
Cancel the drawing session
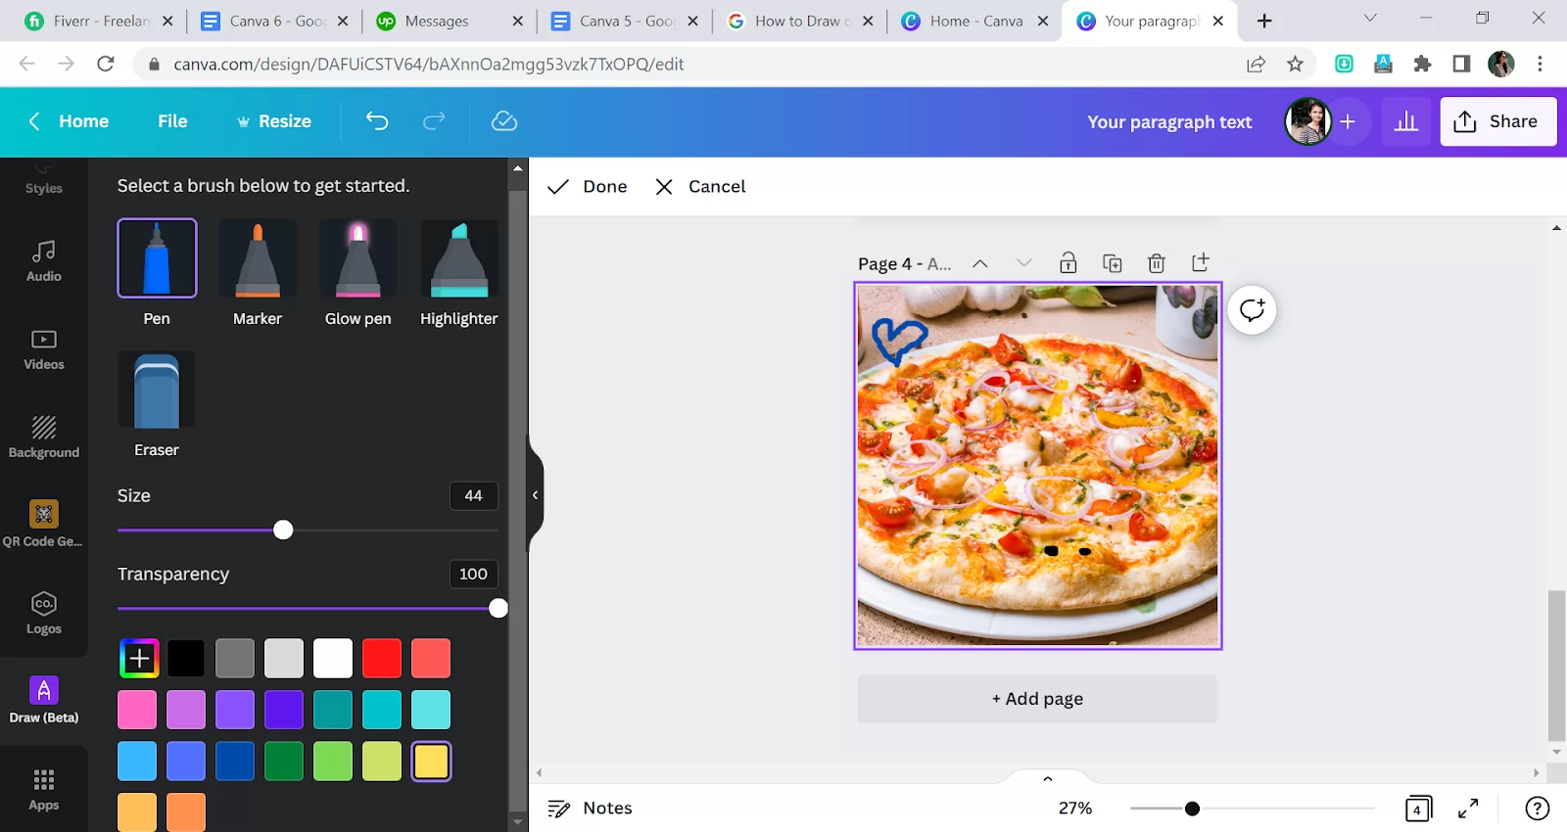pyautogui.click(x=700, y=186)
